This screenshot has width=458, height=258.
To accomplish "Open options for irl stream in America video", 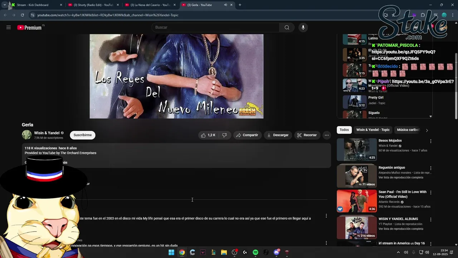I will [x=431, y=244].
